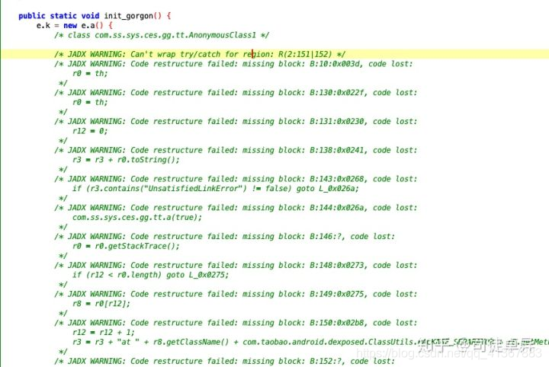Click the warning for missing block B:146:?

pos(224,236)
